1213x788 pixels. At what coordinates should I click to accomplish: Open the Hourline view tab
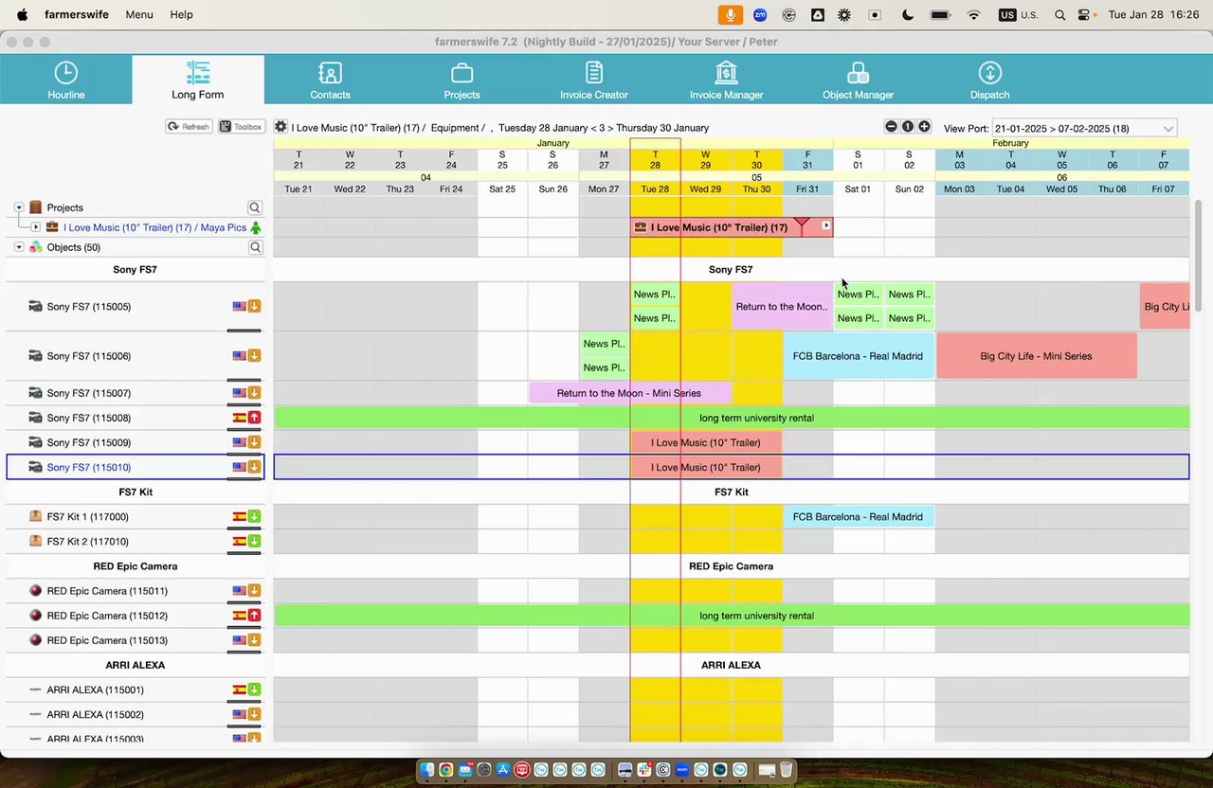click(x=66, y=80)
